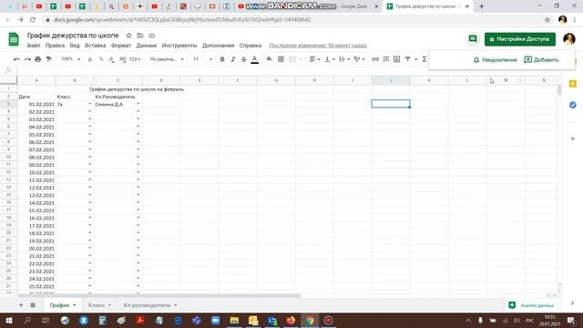Screen dimensions: 583x328
Task: Open the Формат menu
Action: tap(121, 46)
